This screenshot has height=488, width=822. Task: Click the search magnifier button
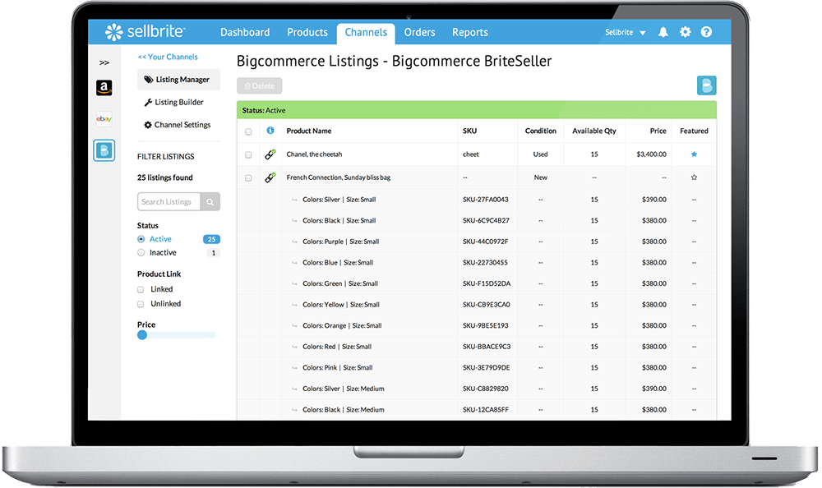[x=210, y=202]
